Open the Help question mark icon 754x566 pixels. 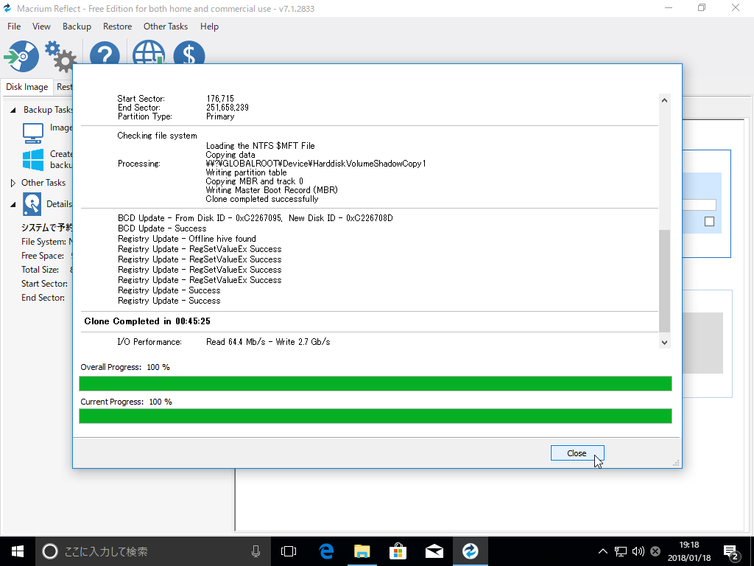[x=105, y=53]
